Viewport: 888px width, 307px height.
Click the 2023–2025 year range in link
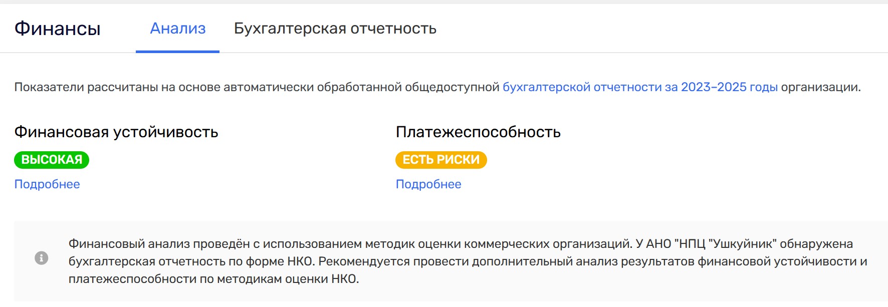click(x=714, y=87)
